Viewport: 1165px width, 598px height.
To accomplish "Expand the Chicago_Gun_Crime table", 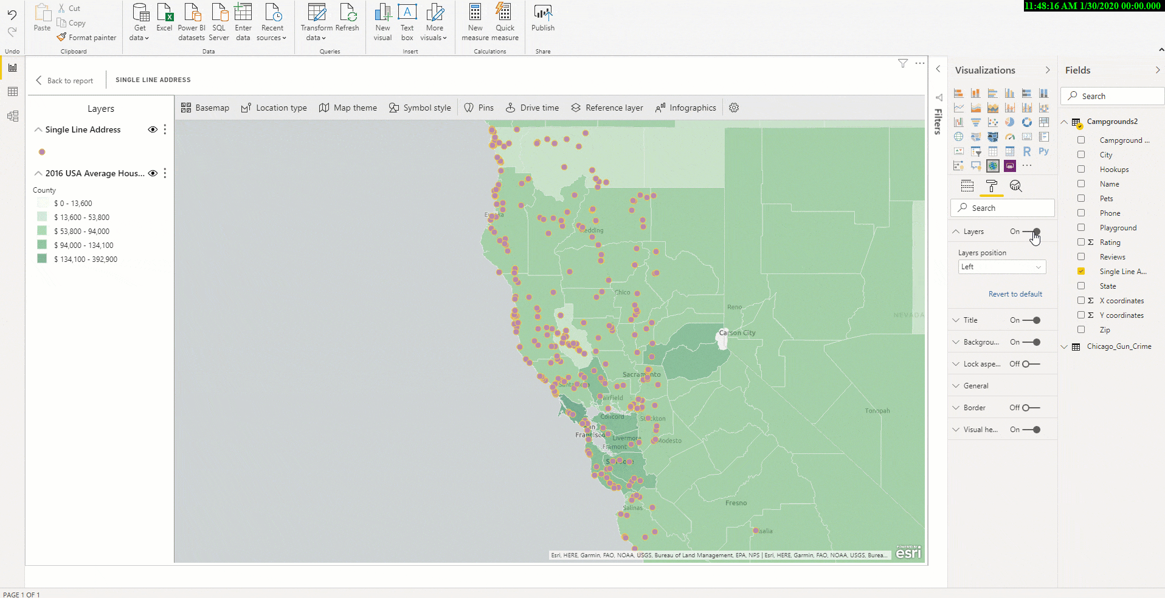I will pyautogui.click(x=1064, y=347).
